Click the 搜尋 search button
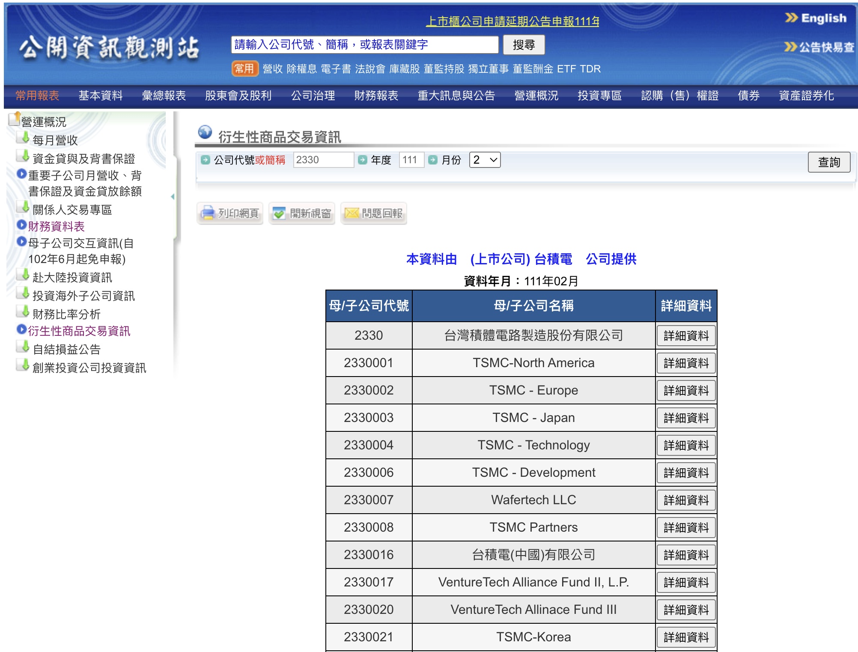This screenshot has height=652, width=858. click(524, 45)
